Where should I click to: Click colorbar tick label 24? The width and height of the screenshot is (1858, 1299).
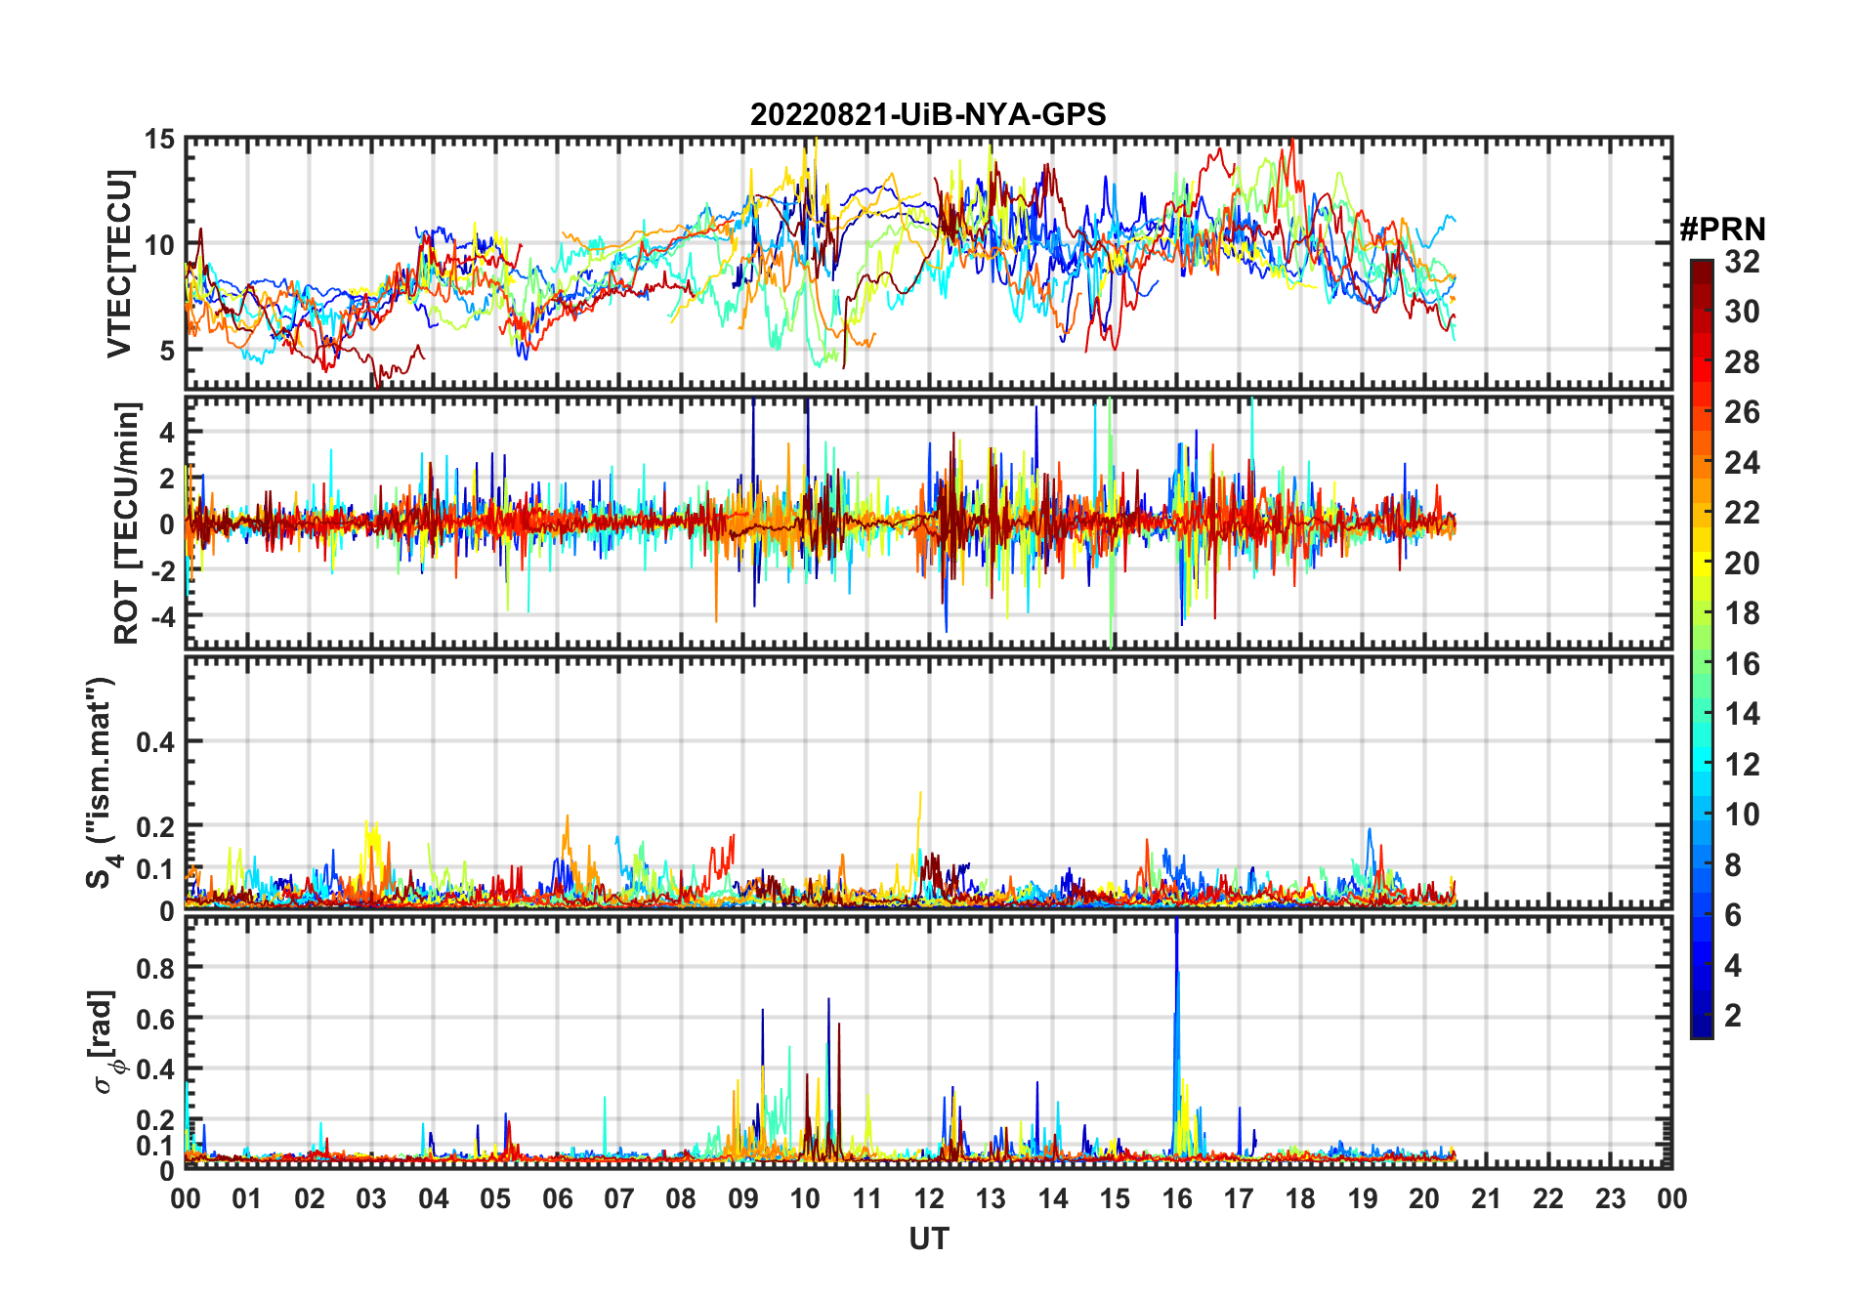(1742, 463)
